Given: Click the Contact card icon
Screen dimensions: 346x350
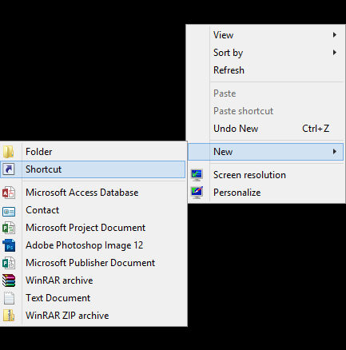Looking at the screenshot, I should coord(9,212).
